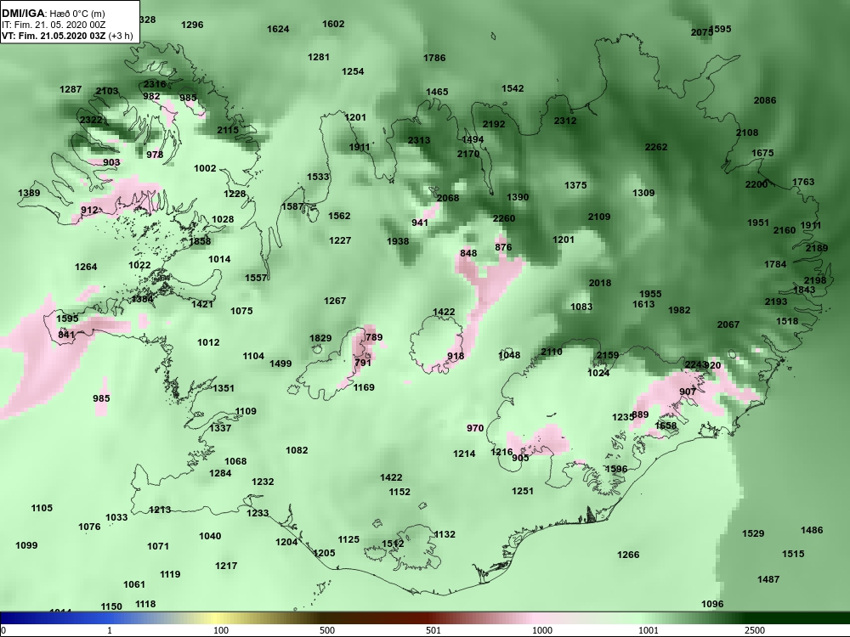
Task: Click the map value 2262
Action: [656, 147]
